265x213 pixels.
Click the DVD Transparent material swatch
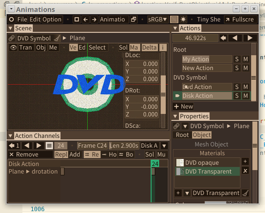click(x=180, y=172)
